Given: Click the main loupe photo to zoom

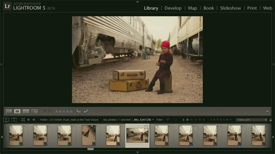Looking at the screenshot, I should [137, 60].
